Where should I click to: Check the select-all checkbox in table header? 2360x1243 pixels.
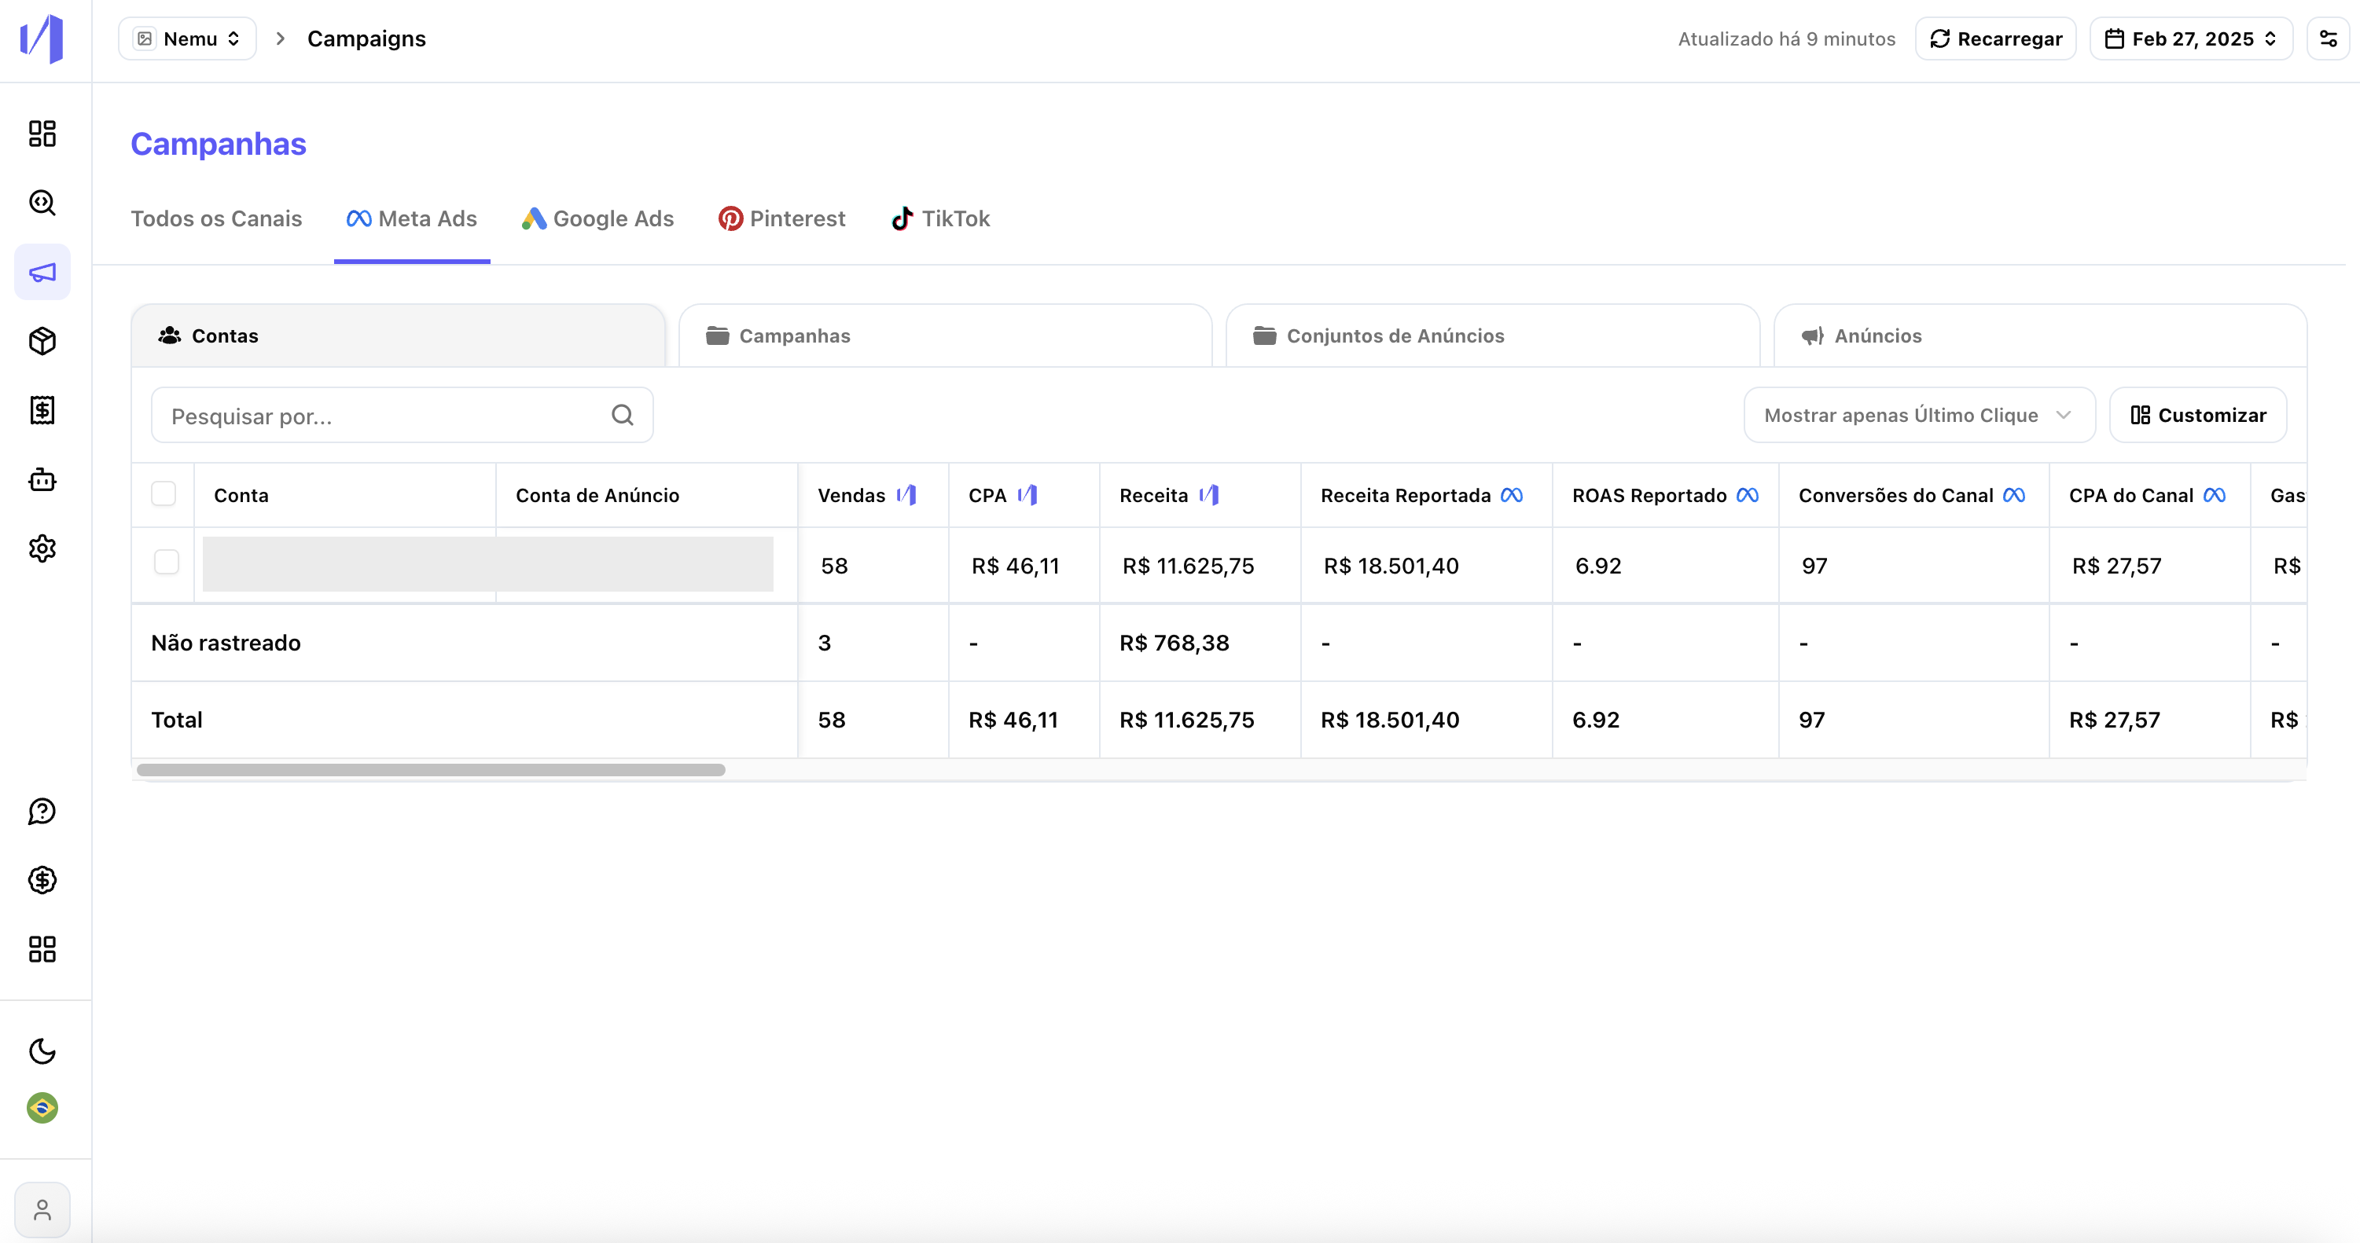(x=163, y=493)
